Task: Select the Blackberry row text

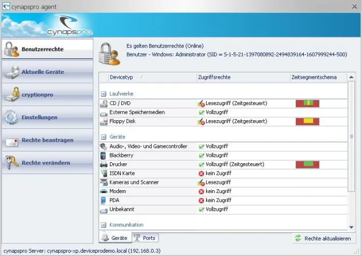Action: click(121, 155)
